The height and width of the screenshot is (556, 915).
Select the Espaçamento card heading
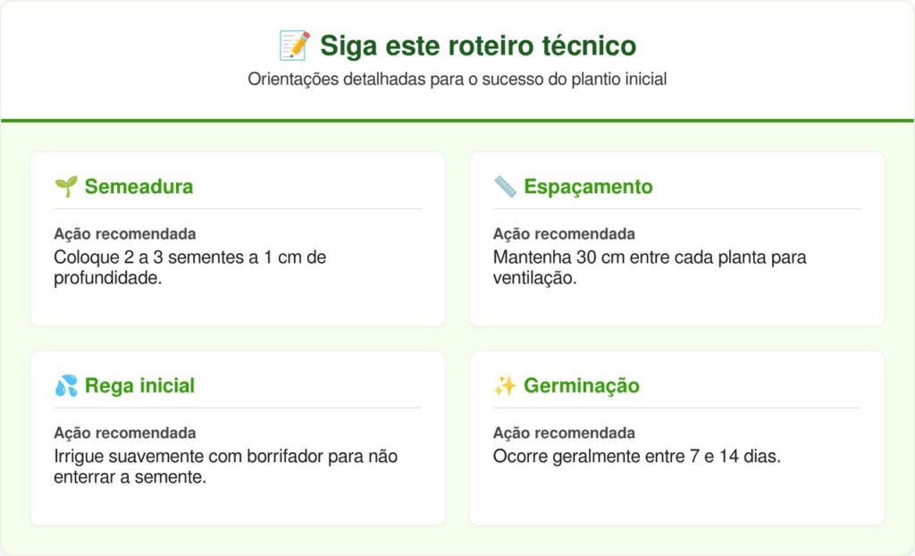pyautogui.click(x=588, y=187)
